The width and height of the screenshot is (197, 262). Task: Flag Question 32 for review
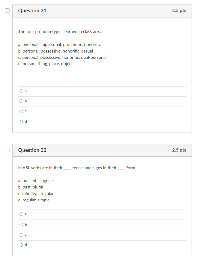[7, 150]
